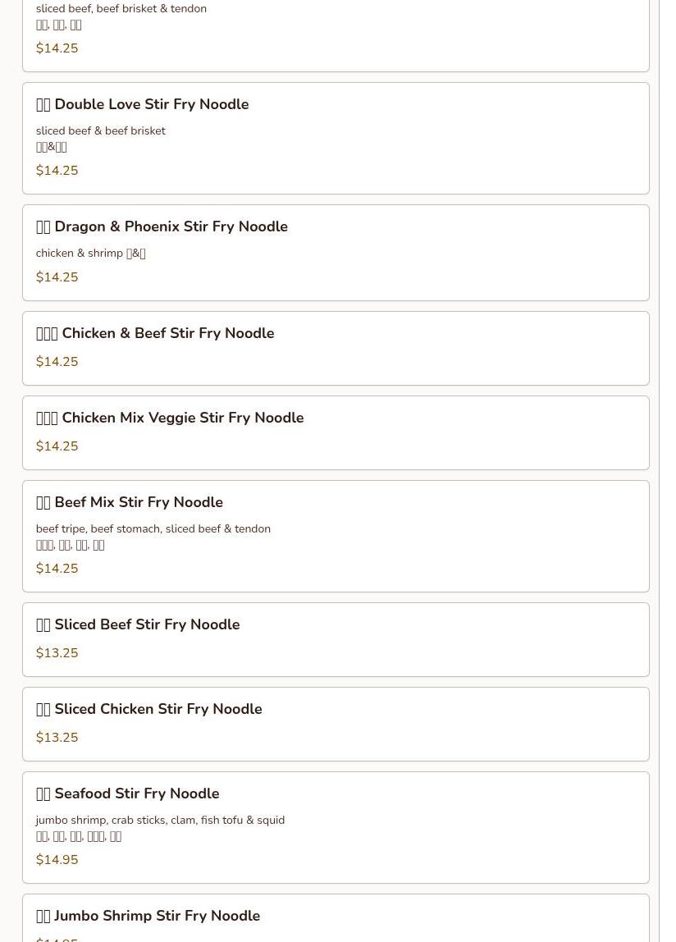The image size is (676, 942).
Task: Click $14.25 price under Beef Mix noodle
Action: (x=57, y=569)
